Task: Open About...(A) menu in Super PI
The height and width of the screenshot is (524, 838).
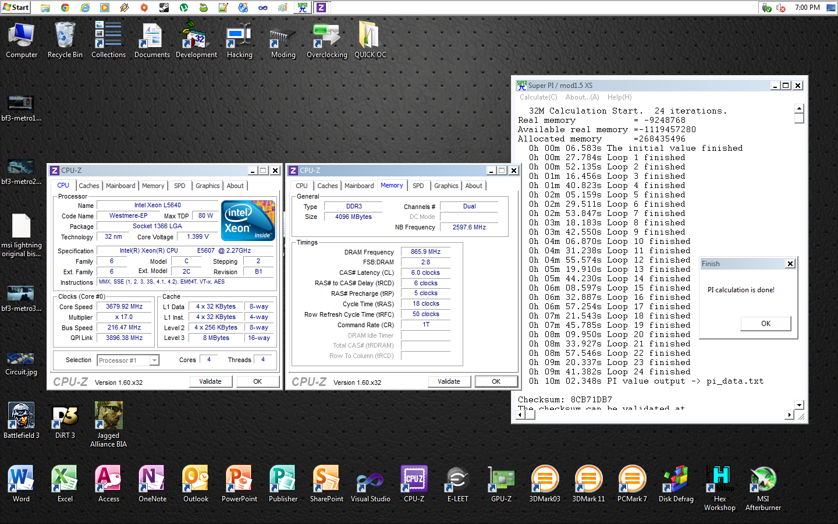Action: 582,97
